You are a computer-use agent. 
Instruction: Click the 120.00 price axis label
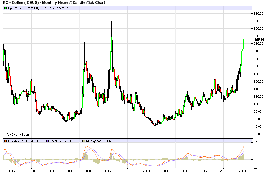pyautogui.click(x=259, y=96)
